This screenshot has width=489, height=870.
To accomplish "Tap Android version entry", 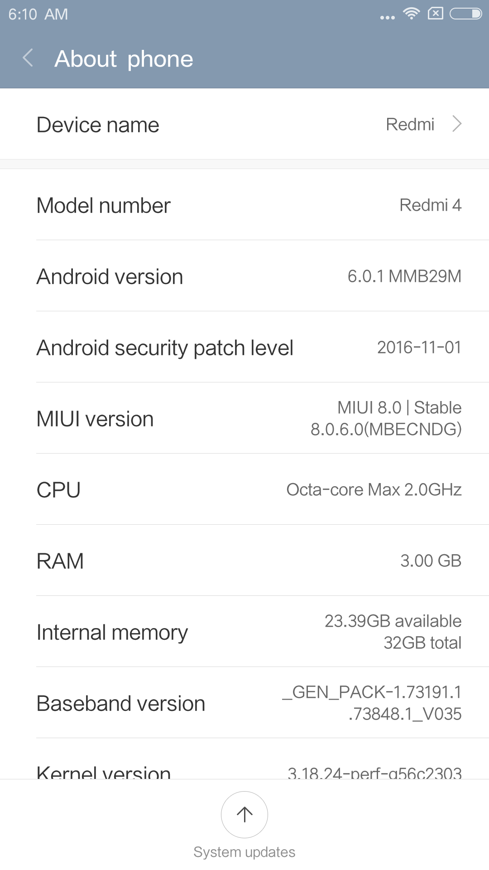I will click(x=244, y=276).
